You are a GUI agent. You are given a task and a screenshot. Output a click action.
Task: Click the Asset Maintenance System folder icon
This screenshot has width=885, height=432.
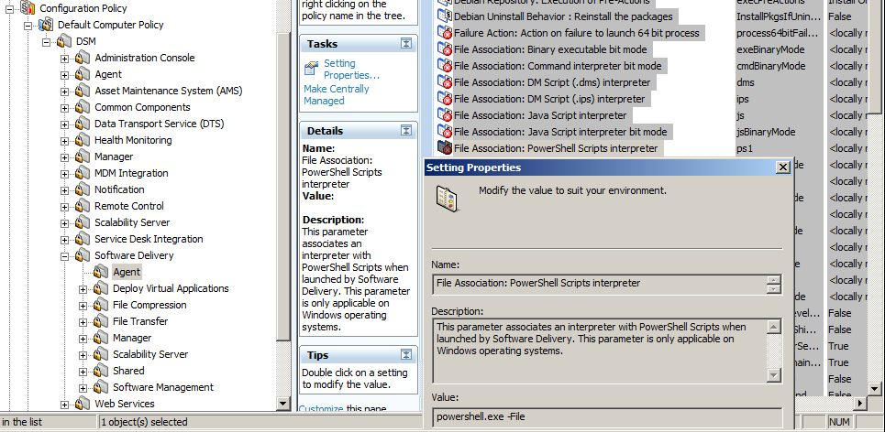tap(83, 91)
